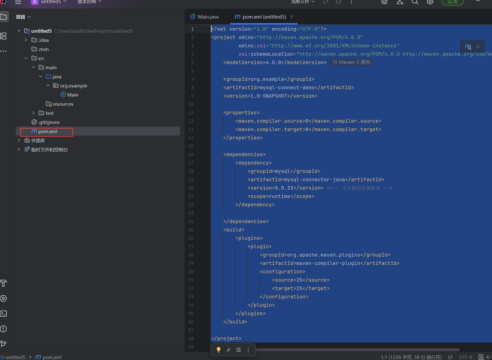Close the pom.xml editor tab

pos(292,17)
